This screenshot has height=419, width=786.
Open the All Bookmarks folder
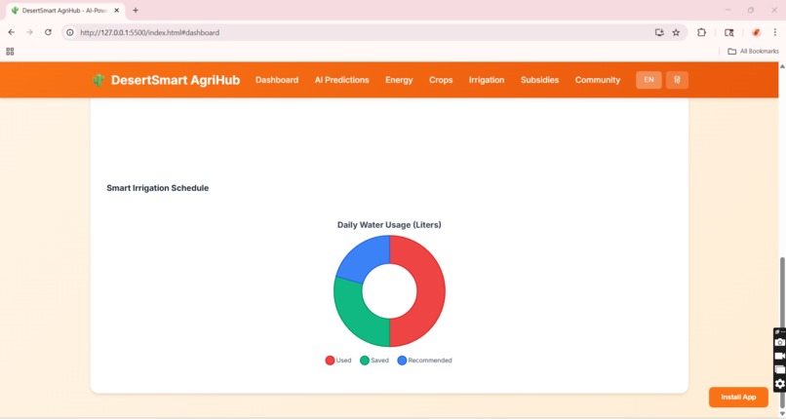pyautogui.click(x=753, y=51)
